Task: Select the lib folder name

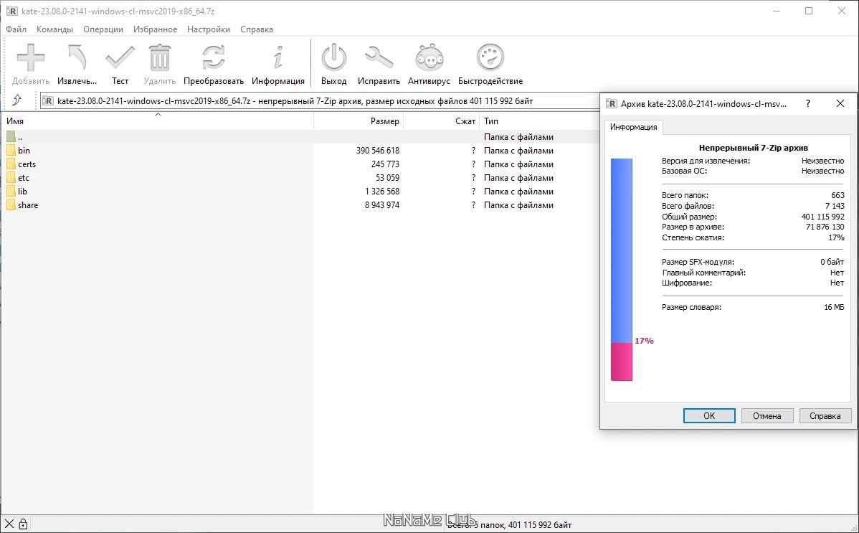Action: 22,192
